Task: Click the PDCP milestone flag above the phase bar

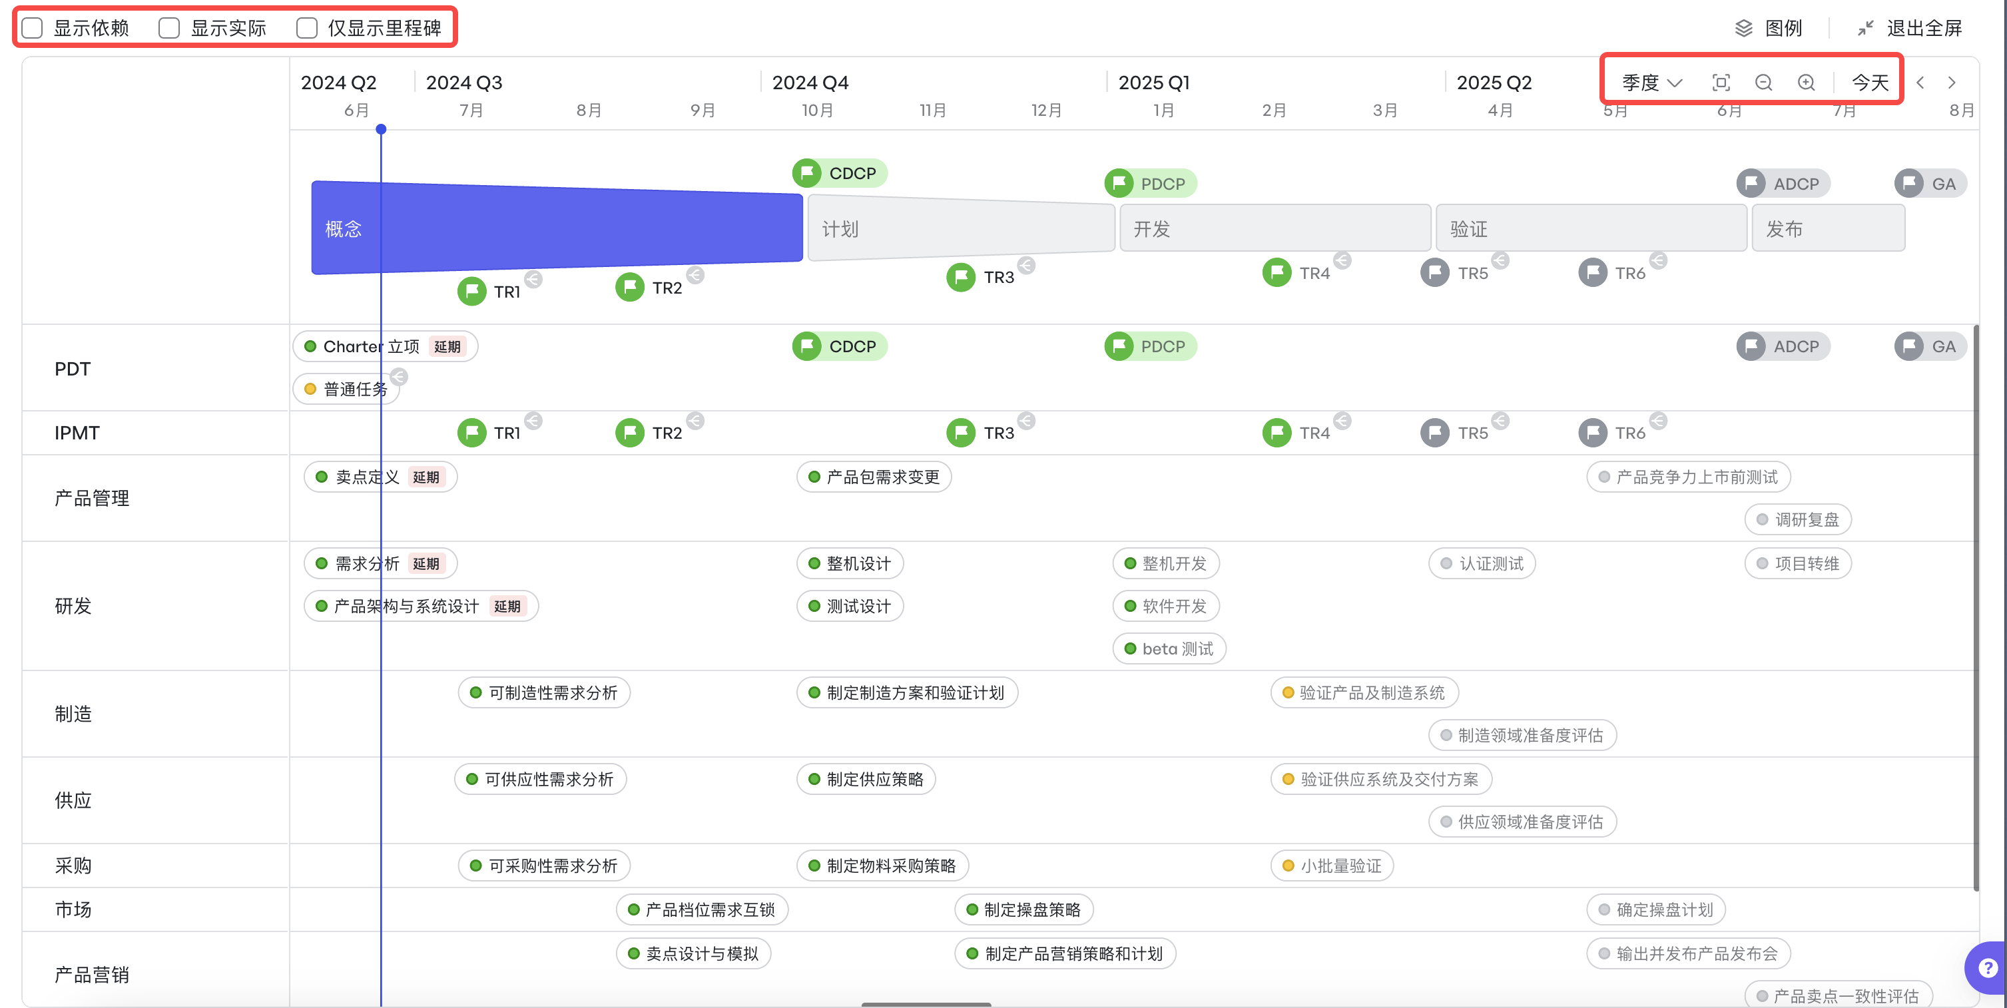Action: (x=1151, y=184)
